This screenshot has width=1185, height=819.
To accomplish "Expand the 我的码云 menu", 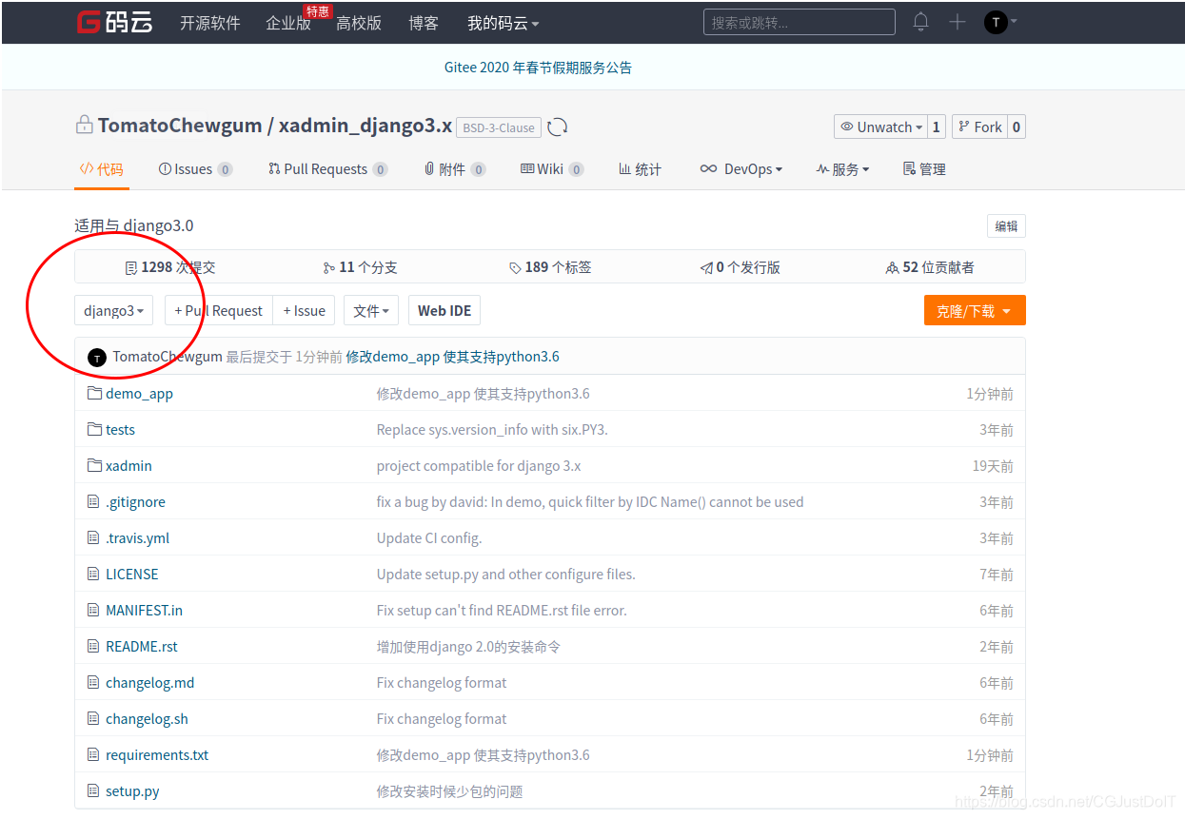I will pos(504,23).
